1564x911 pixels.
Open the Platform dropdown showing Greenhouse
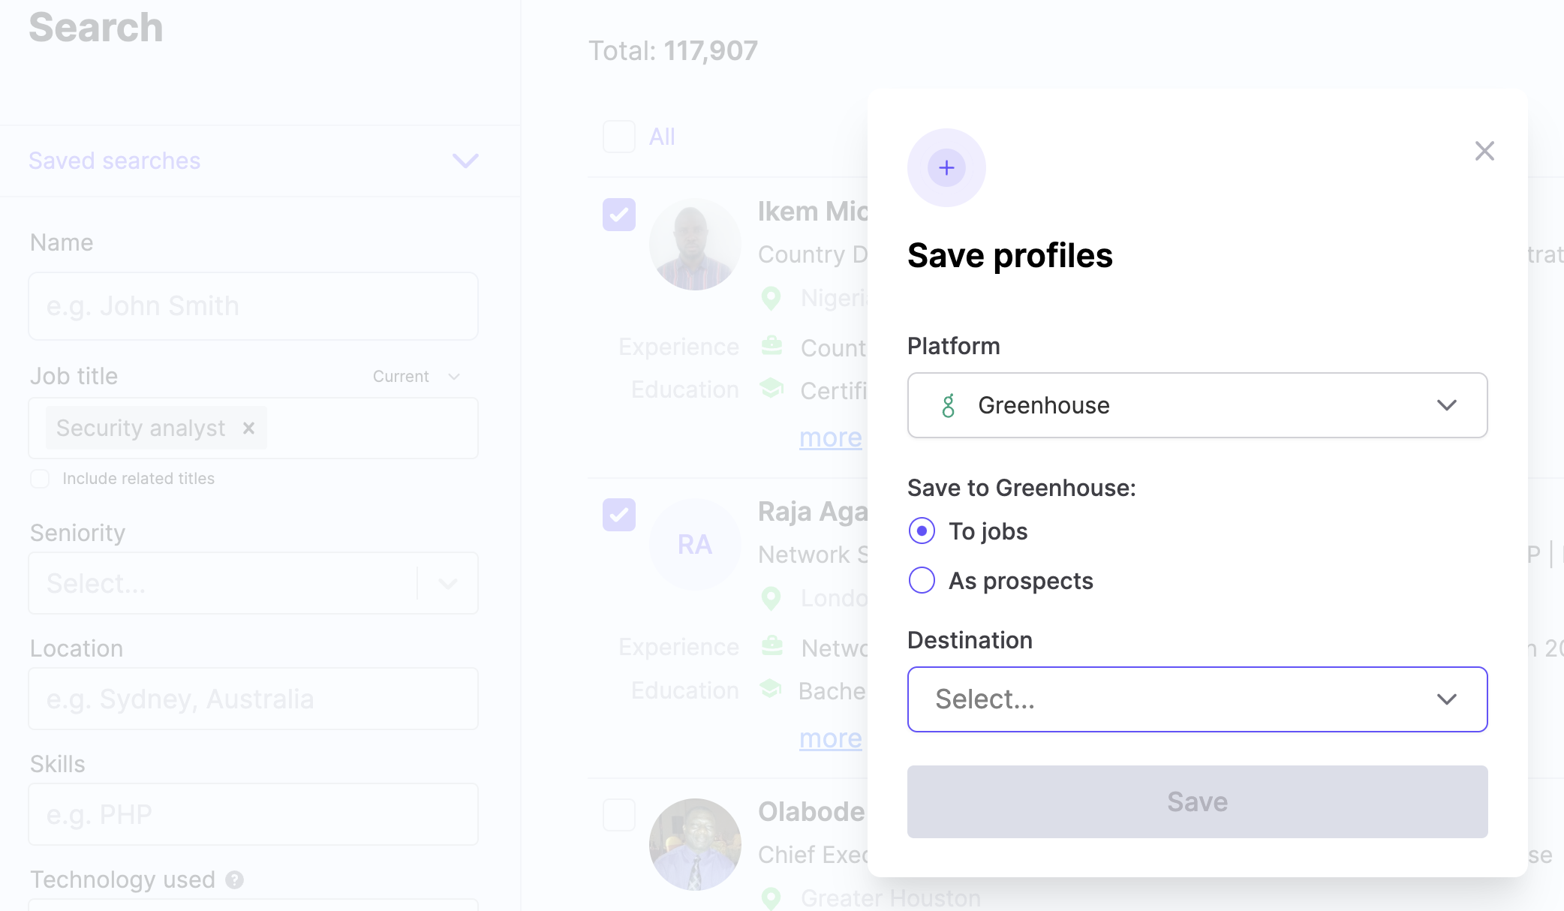[x=1197, y=405]
